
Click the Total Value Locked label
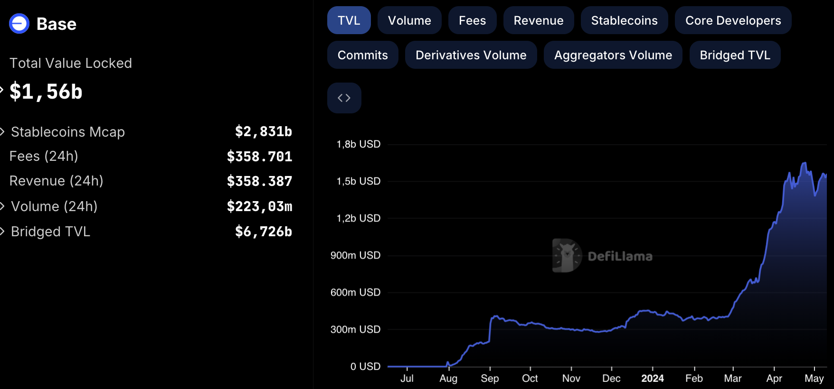click(x=71, y=63)
